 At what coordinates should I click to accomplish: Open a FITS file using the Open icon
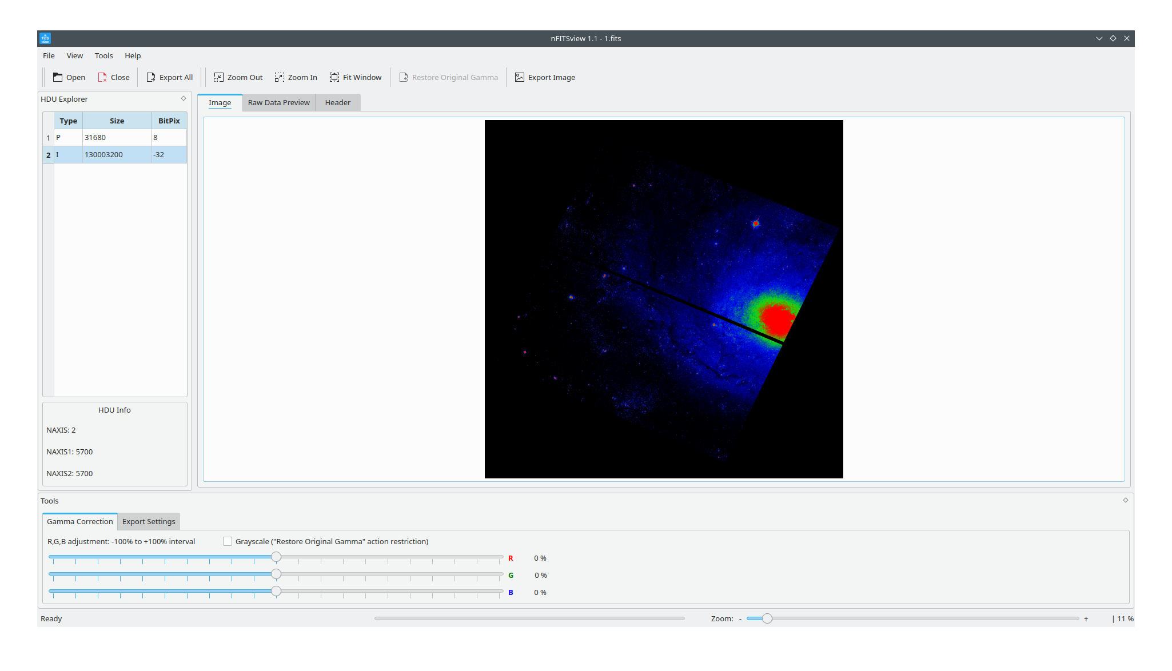(69, 77)
